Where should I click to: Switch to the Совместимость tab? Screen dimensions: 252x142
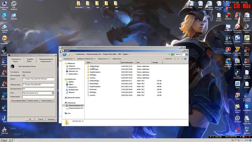(x=46, y=62)
